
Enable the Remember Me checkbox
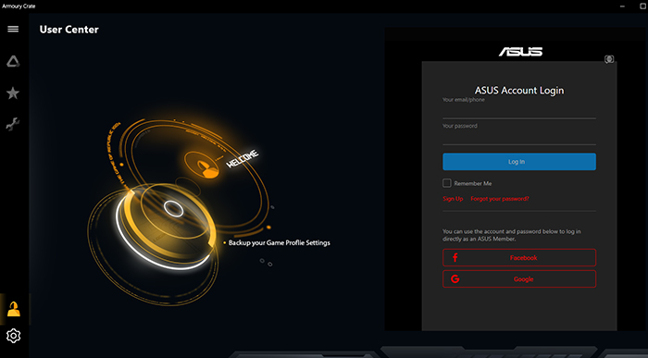pyautogui.click(x=447, y=183)
